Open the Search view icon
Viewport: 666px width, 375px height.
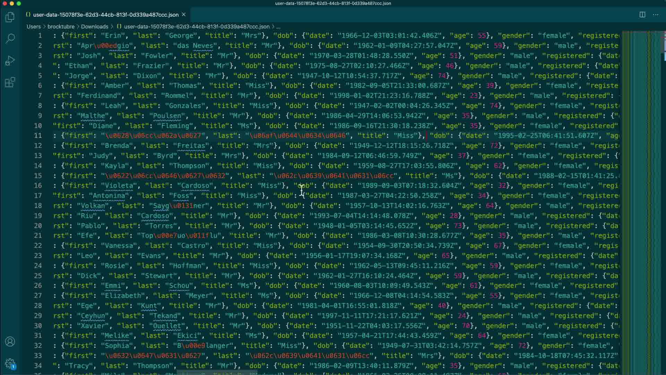[x=10, y=38]
